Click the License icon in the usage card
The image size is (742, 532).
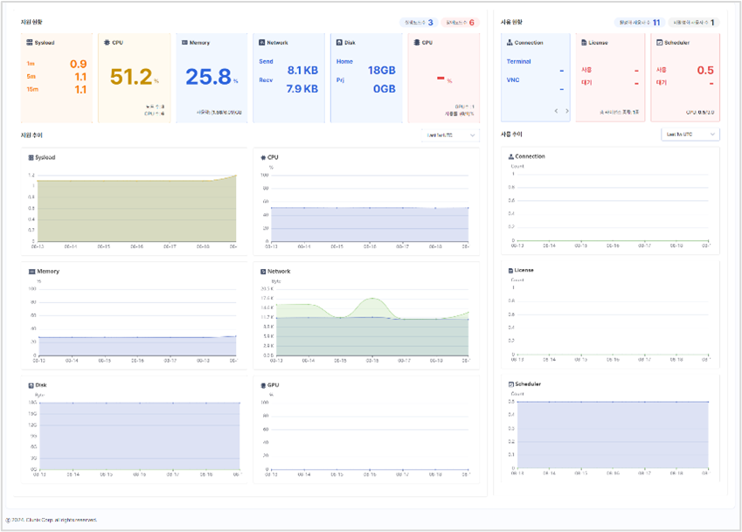(x=585, y=42)
